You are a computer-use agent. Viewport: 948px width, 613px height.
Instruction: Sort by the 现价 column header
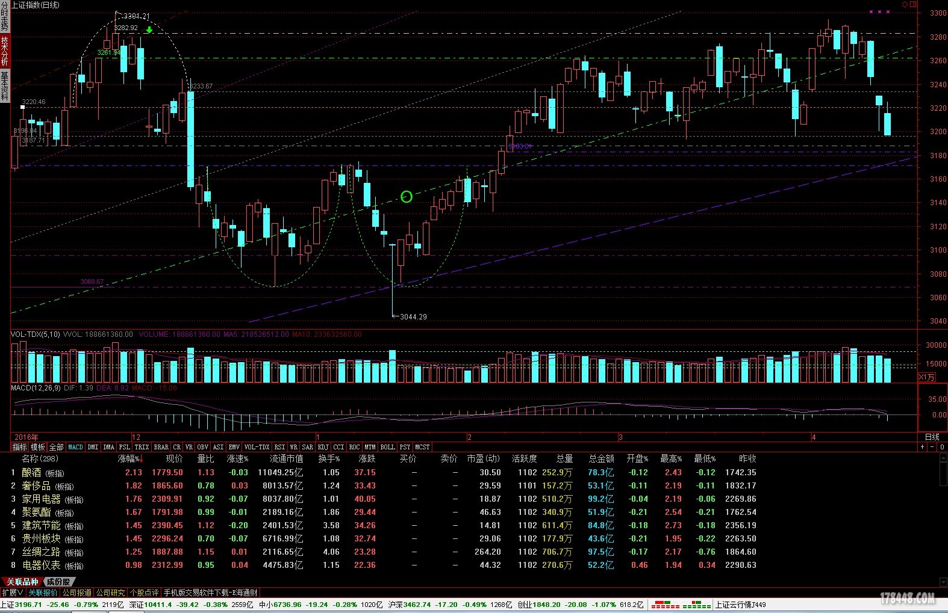coord(175,458)
